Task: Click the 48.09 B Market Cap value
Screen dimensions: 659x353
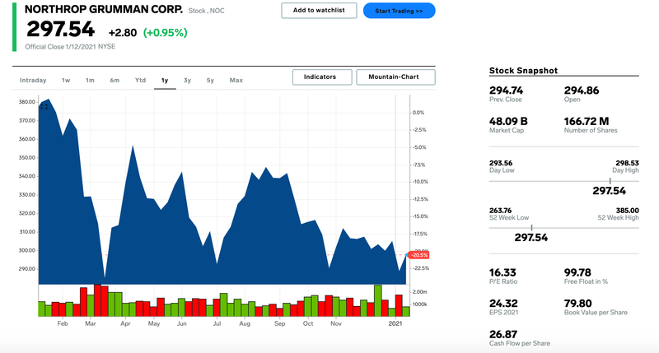Action: pyautogui.click(x=508, y=121)
